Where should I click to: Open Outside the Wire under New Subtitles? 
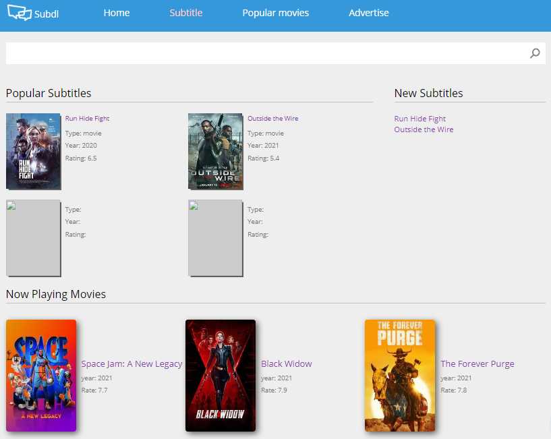tap(424, 129)
